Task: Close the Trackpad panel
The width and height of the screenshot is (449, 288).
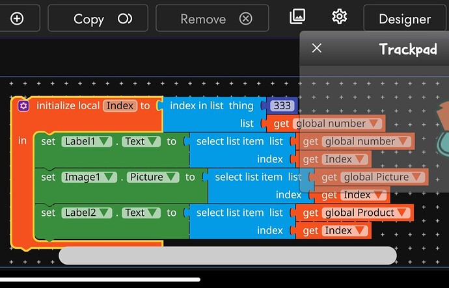Action: (x=317, y=48)
